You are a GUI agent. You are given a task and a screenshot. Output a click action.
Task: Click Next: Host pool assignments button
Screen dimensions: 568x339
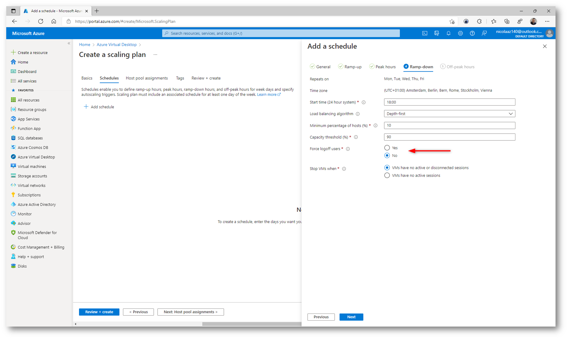click(x=190, y=312)
